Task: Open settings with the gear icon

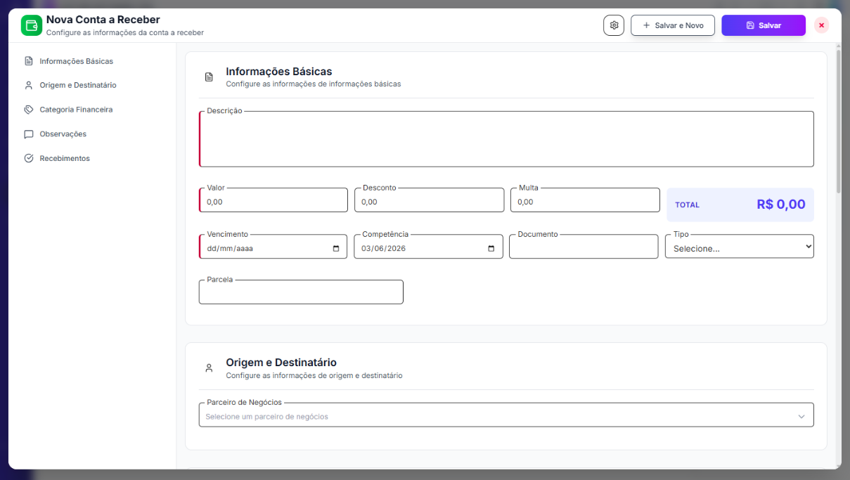Action: 614,25
